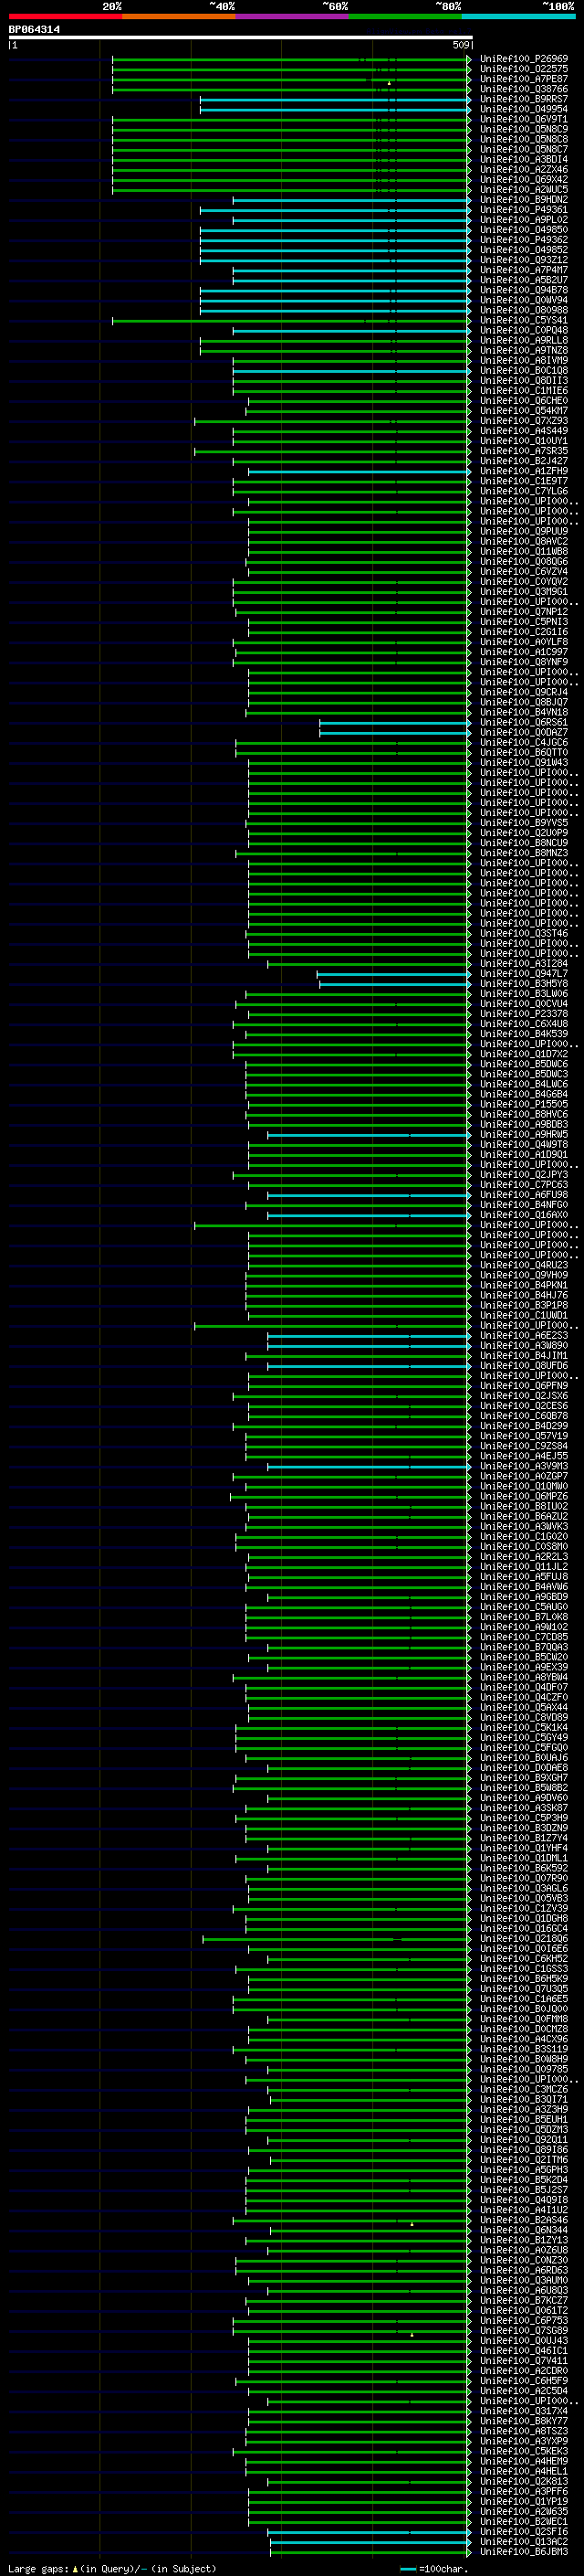Select the UniRef100_A9RLL8 label
Viewport: 584px width, 2576px height.
[524, 340]
